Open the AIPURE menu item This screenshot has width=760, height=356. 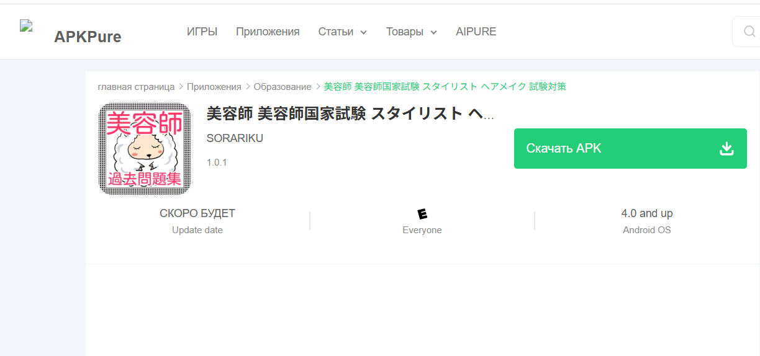click(x=476, y=32)
